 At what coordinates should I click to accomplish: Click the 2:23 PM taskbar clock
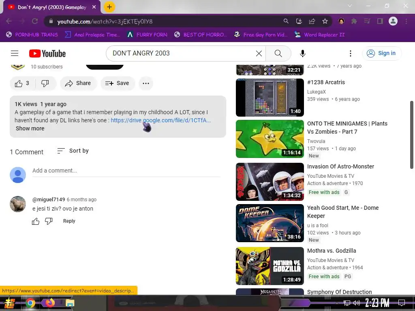click(377, 303)
